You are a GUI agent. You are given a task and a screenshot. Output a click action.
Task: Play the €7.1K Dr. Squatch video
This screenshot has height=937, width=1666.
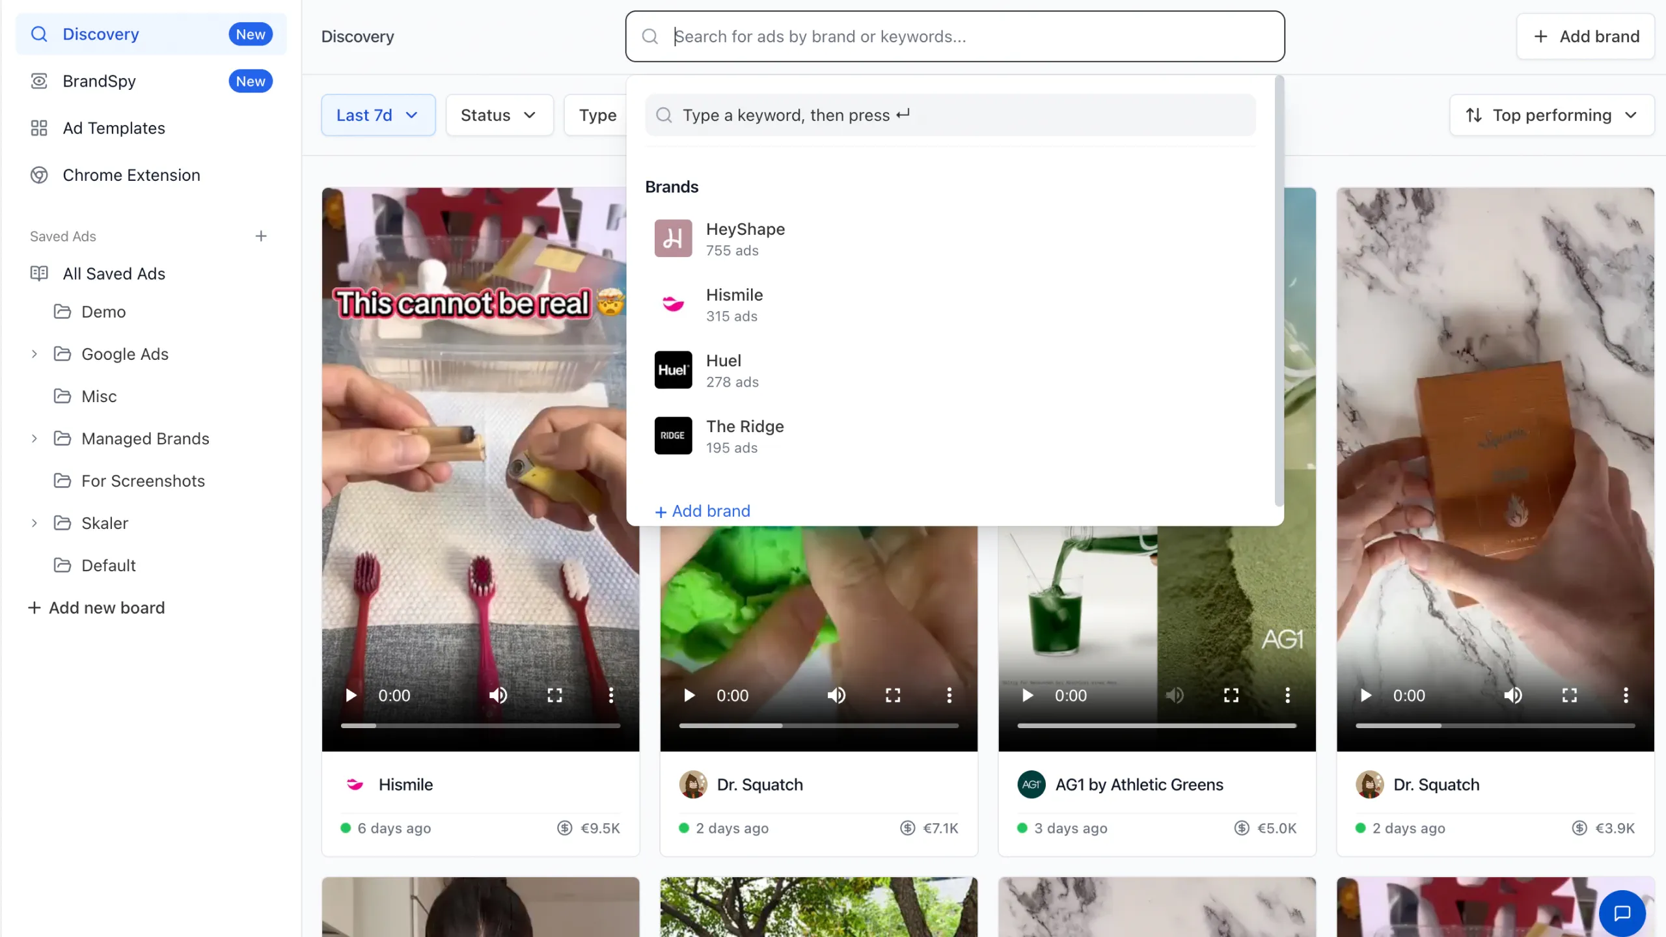[690, 696]
